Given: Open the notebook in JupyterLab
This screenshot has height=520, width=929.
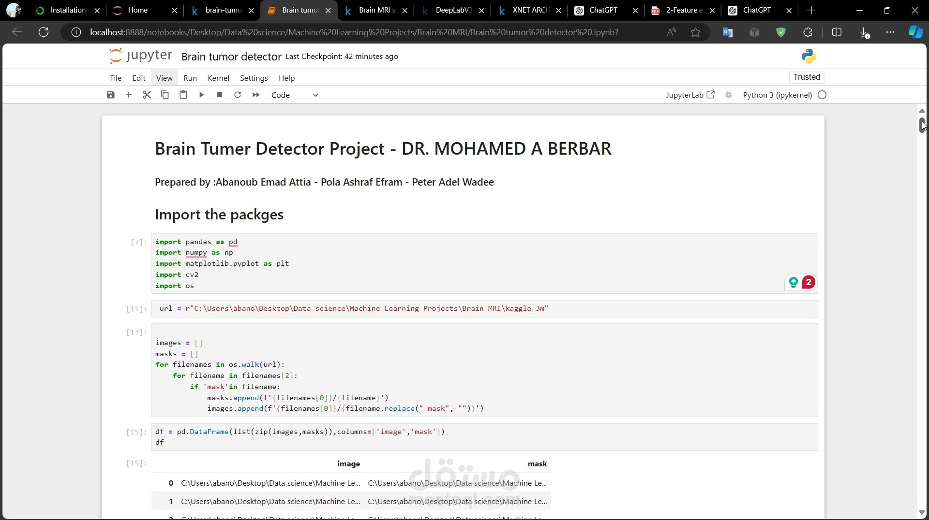Looking at the screenshot, I should point(690,95).
